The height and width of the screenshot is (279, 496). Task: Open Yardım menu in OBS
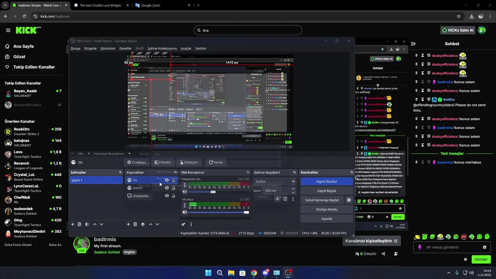(200, 48)
